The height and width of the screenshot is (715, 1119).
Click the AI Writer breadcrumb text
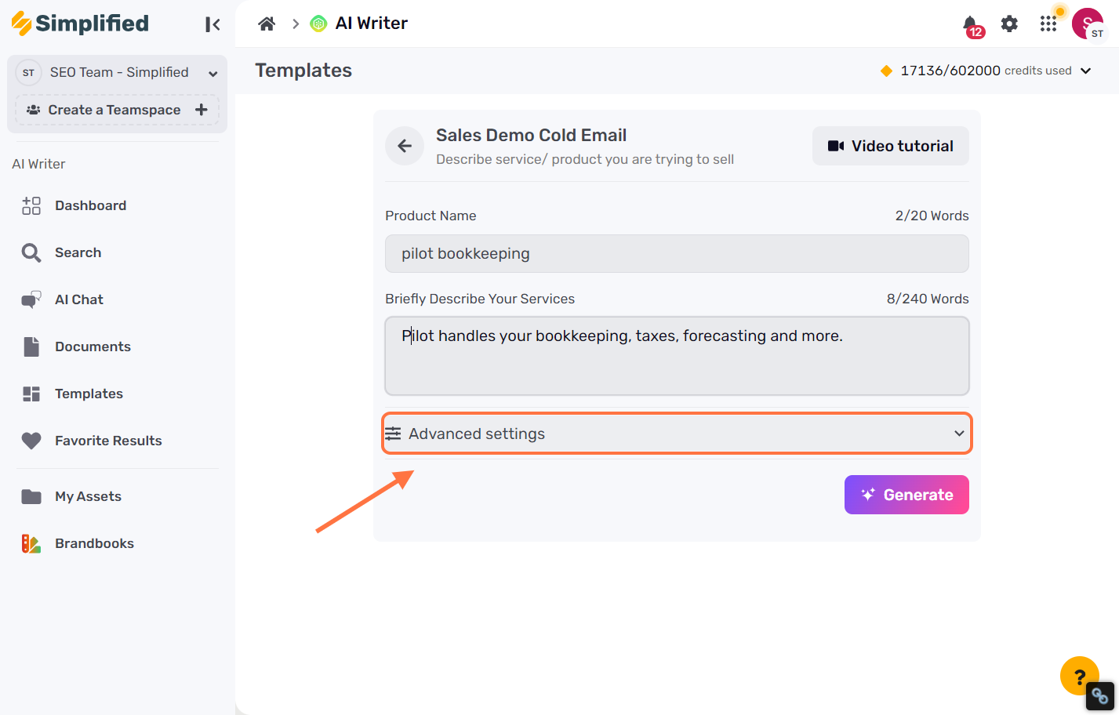[372, 24]
